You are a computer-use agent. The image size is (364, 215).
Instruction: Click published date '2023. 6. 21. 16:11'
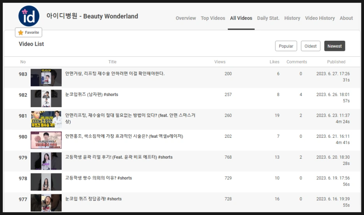(x=333, y=136)
